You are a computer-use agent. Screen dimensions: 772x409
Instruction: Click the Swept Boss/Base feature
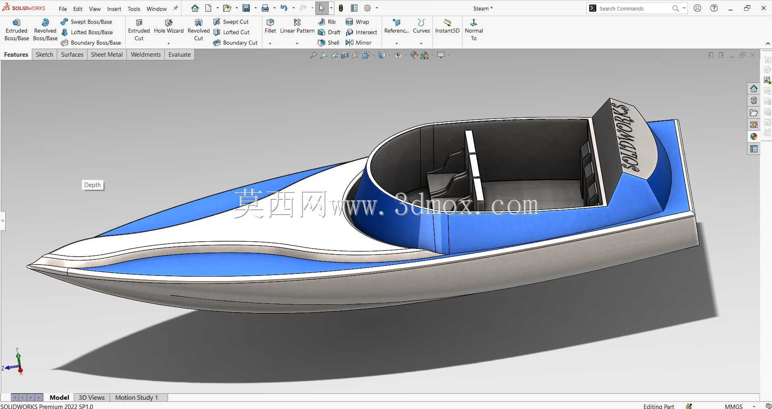87,22
